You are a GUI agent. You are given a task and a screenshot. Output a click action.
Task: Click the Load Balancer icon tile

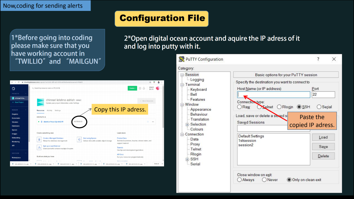pyautogui.click(x=39, y=147)
